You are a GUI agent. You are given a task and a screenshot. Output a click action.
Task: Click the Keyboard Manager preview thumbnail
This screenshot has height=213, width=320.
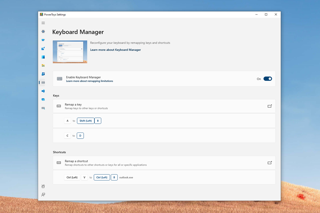coord(70,52)
